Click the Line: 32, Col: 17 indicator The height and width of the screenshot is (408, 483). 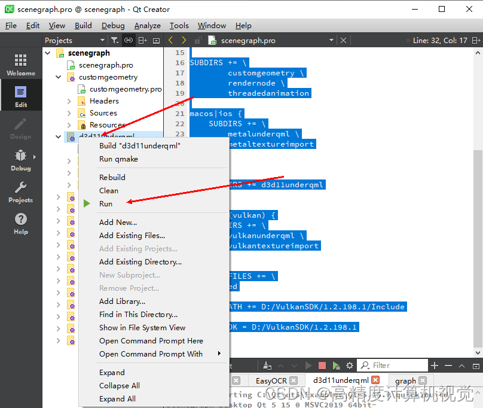tap(439, 39)
